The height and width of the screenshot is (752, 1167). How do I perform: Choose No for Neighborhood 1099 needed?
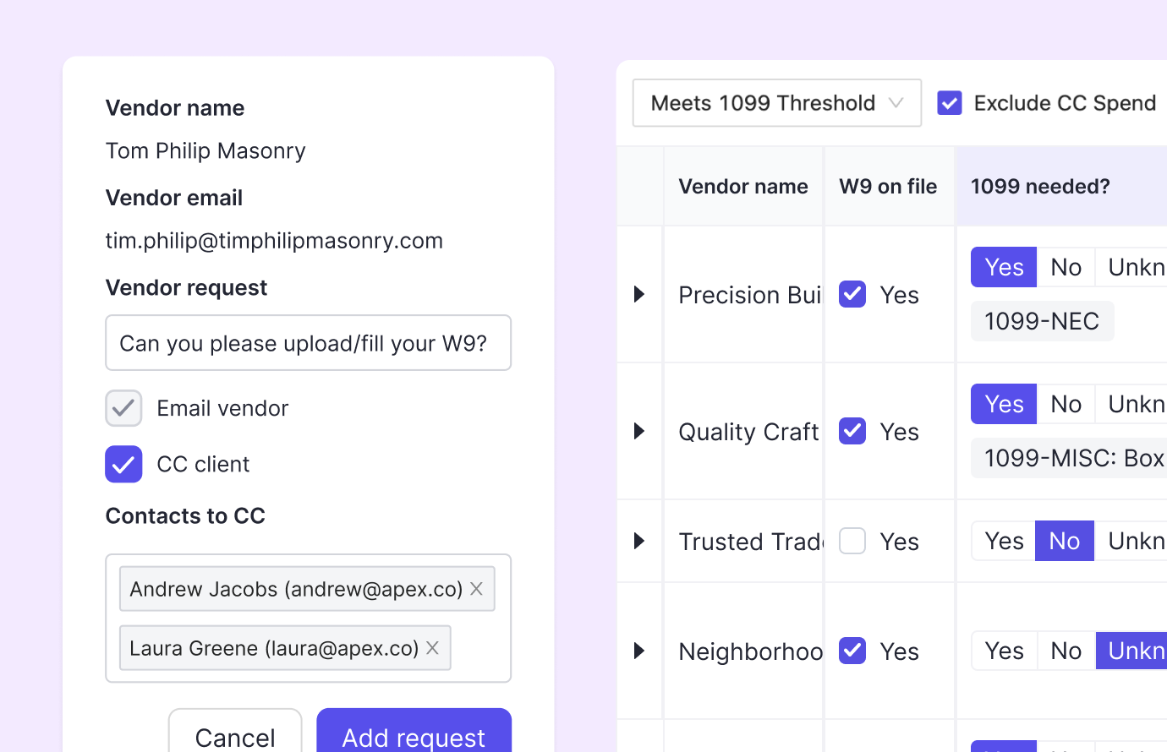(x=1066, y=651)
